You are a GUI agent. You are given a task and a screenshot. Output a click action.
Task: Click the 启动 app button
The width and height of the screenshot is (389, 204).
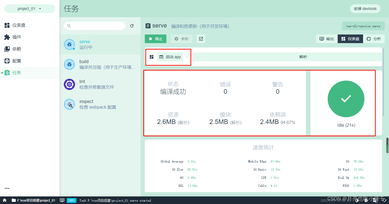170,57
